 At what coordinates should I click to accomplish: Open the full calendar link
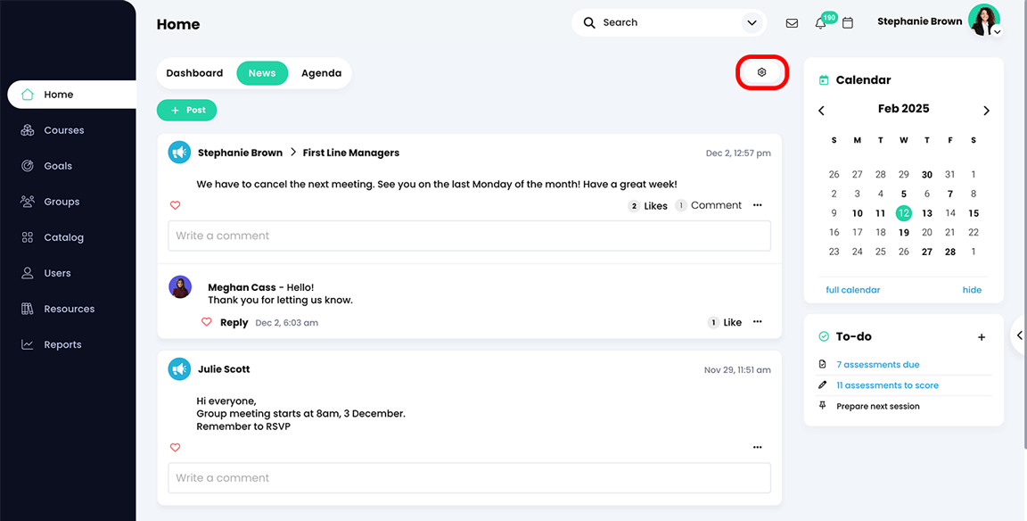point(852,289)
